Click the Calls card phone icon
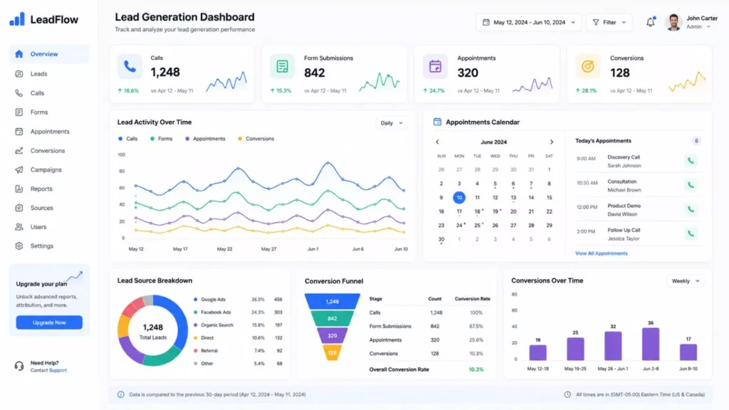Viewport: 729px width, 410px height. pos(130,66)
